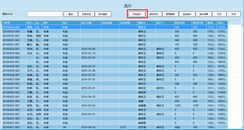Select order row 20160502-001

[x=115, y=36]
